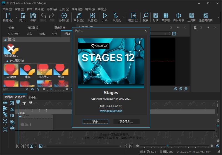The image size is (222, 155).
Task: Open the 编辑 menu
Action: [x=19, y=9]
